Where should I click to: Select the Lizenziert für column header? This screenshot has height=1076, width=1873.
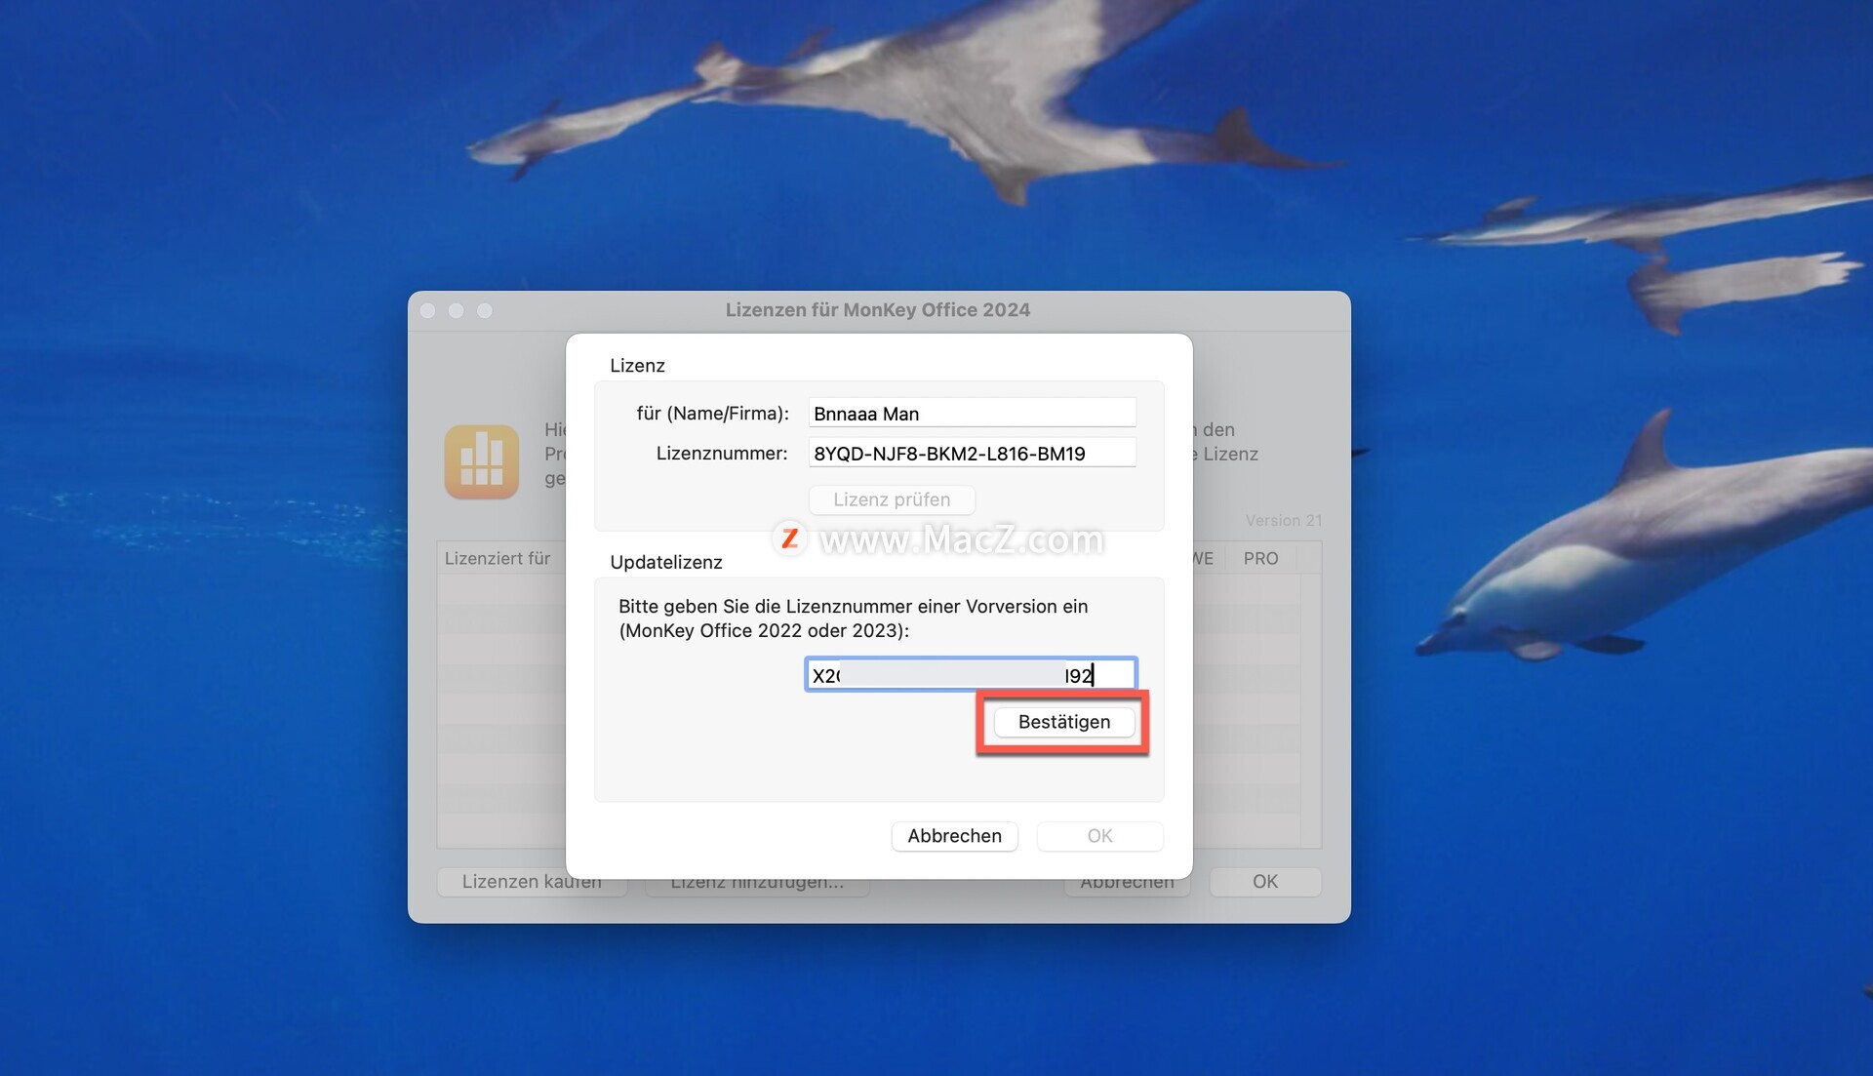pos(498,558)
